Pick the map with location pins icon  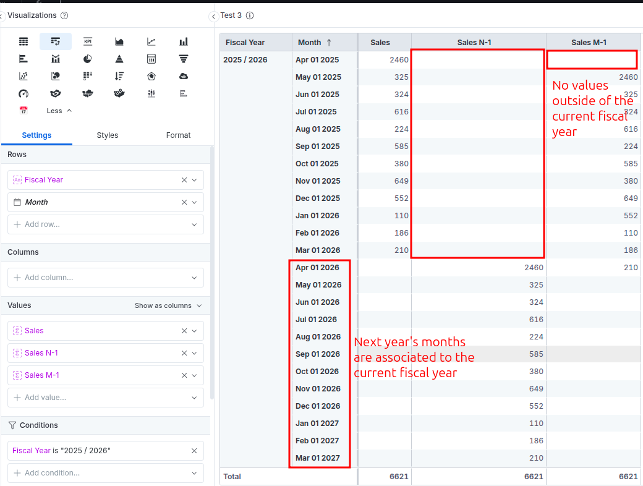click(x=119, y=93)
